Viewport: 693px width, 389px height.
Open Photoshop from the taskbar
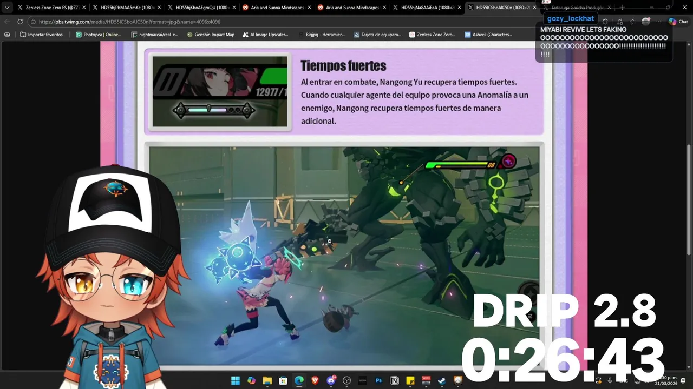click(x=379, y=380)
